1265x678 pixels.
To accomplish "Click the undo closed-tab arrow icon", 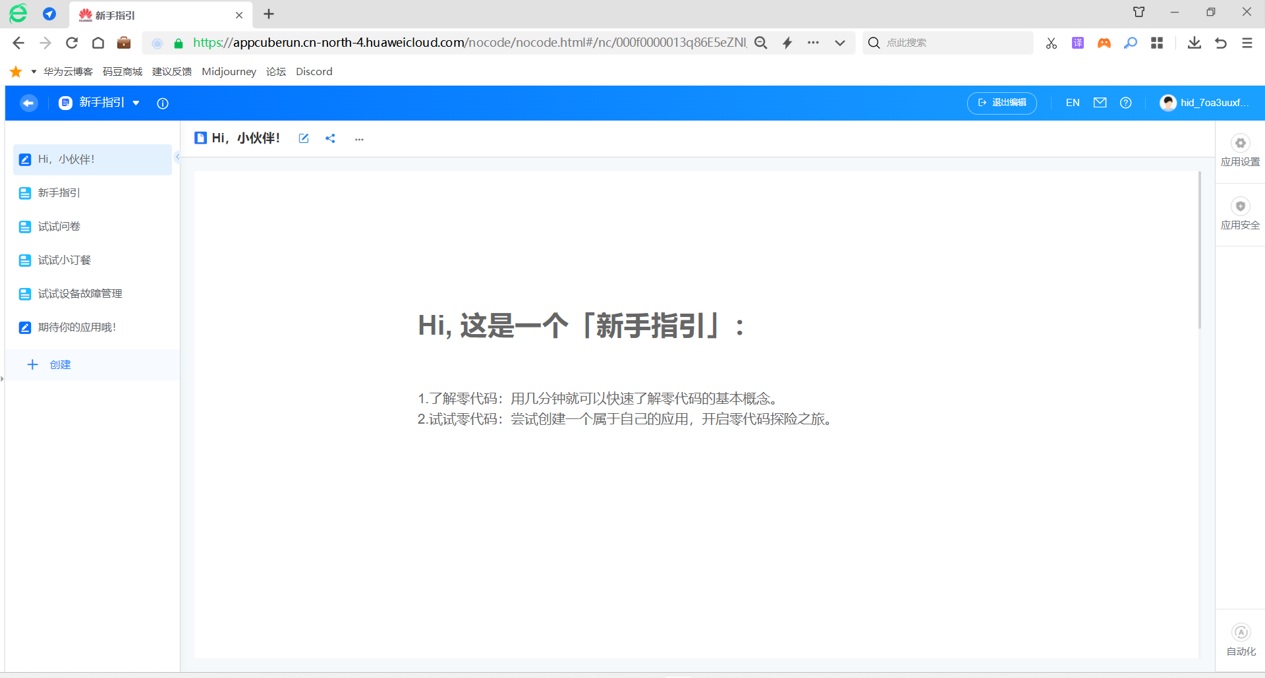I will (1221, 43).
